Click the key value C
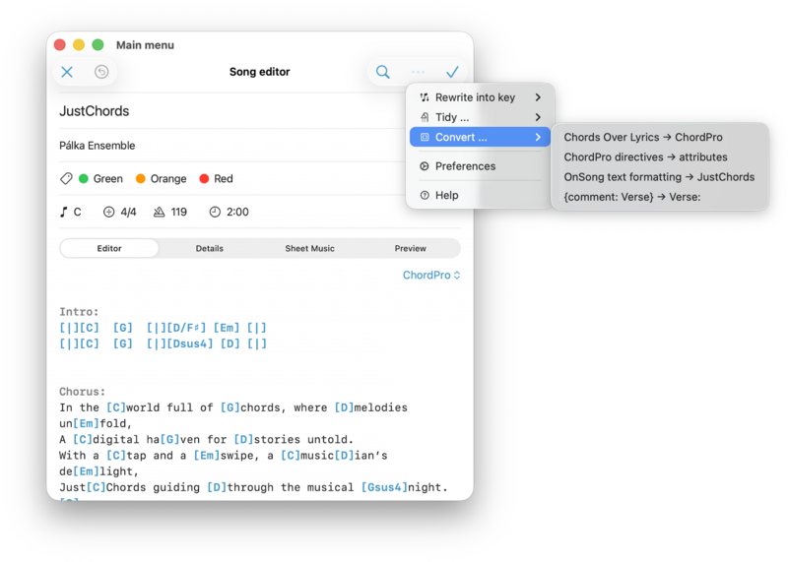The image size is (788, 562). coord(78,212)
